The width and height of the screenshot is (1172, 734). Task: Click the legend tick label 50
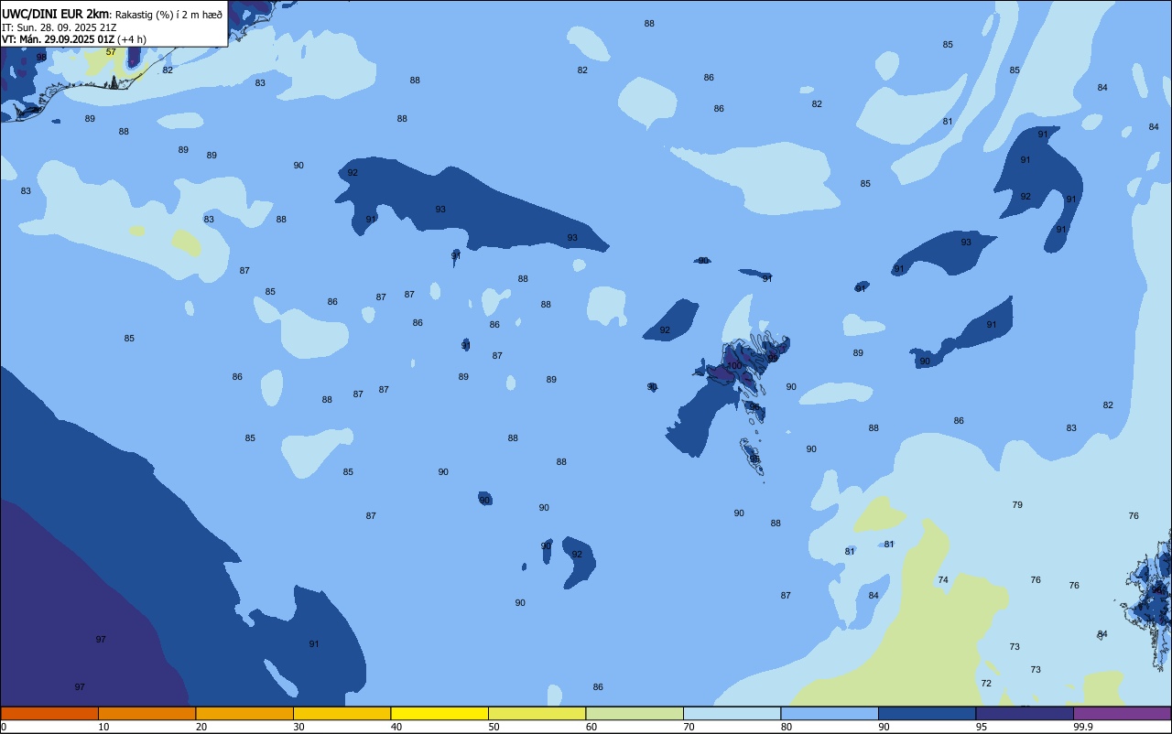pyautogui.click(x=494, y=727)
